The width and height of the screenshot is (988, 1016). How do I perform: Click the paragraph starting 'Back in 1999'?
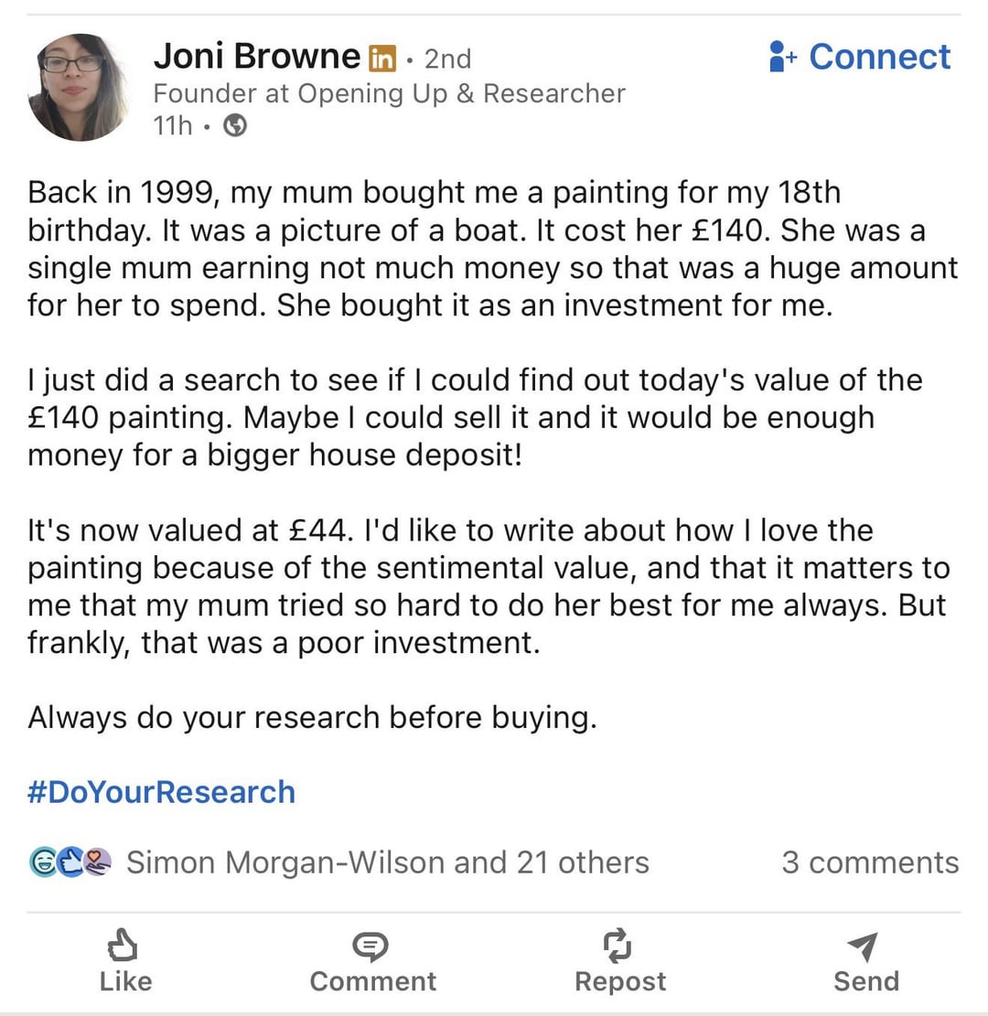pos(492,249)
